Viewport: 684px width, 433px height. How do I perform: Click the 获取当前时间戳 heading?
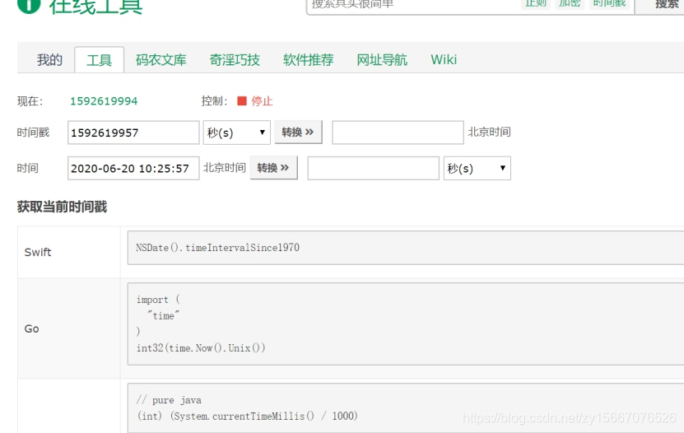tap(62, 207)
